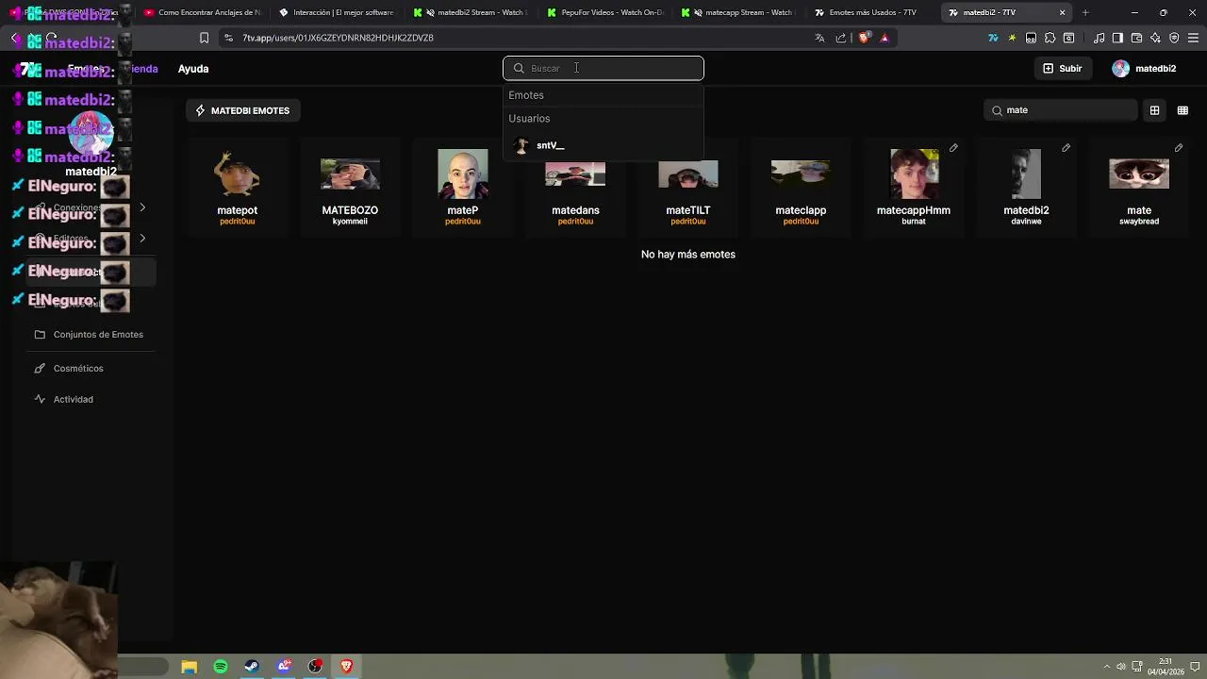Open the mateTILT emote thumbnail
This screenshot has height=679, width=1207.
[x=688, y=174]
